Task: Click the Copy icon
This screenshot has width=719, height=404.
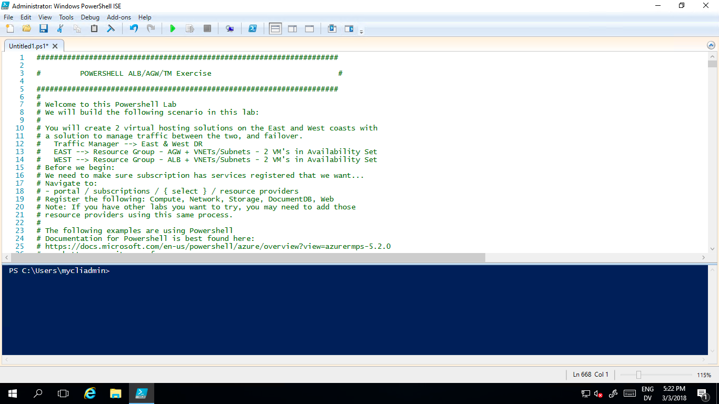Action: coord(77,28)
